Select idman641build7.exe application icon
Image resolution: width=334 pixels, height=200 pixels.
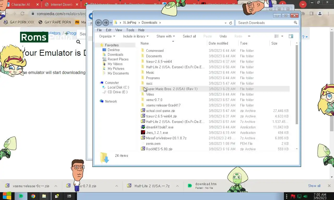143,127
